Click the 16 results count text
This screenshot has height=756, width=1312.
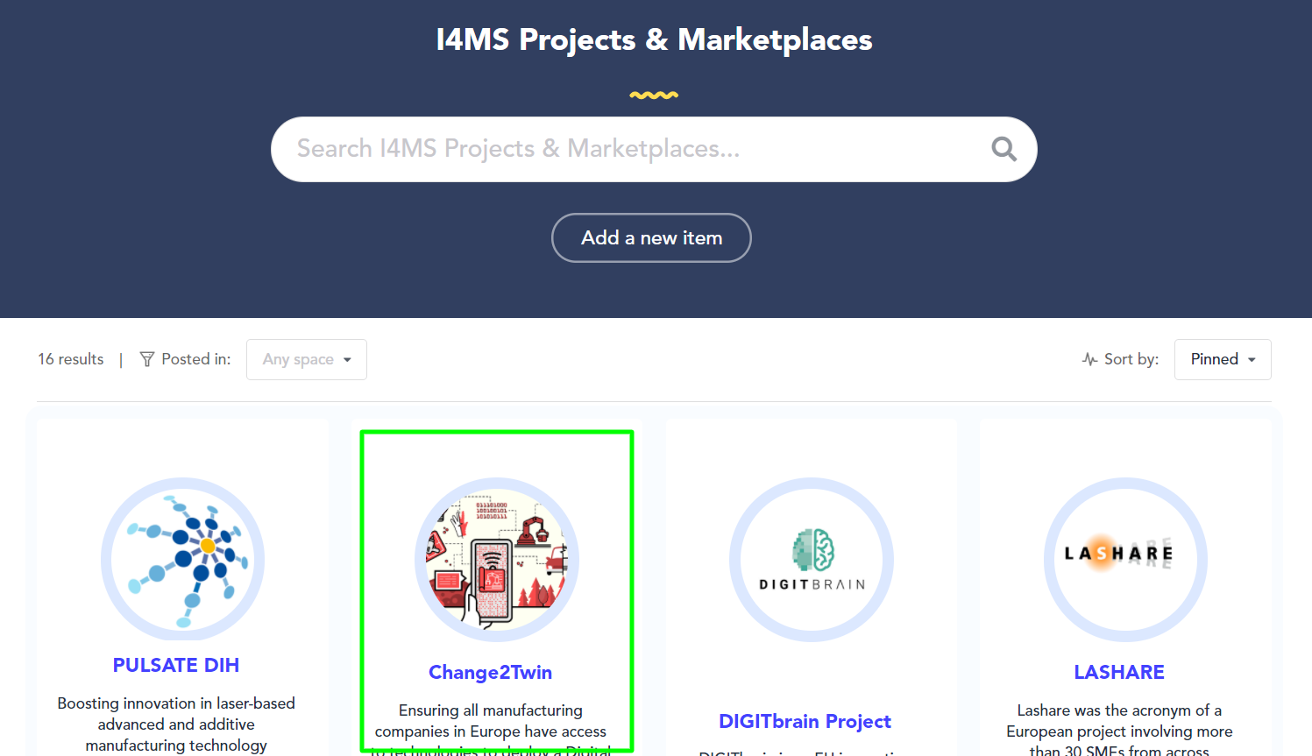pos(71,359)
